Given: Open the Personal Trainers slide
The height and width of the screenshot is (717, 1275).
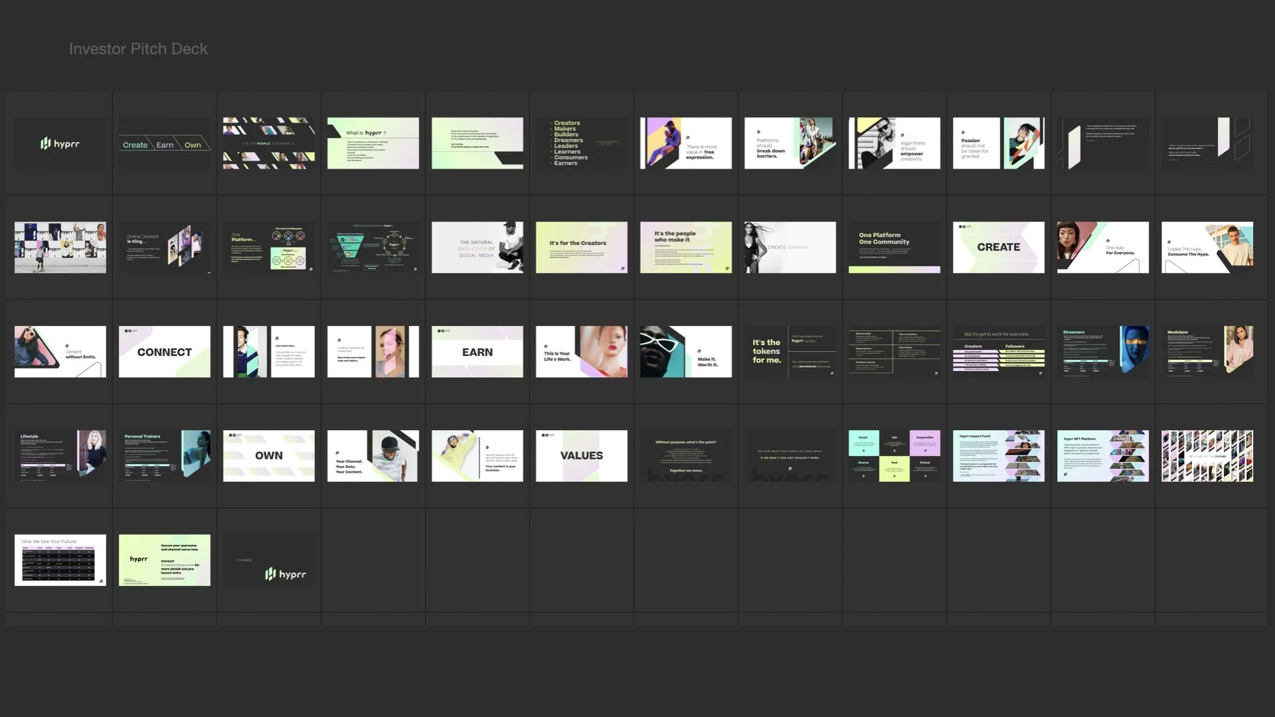Looking at the screenshot, I should 164,455.
